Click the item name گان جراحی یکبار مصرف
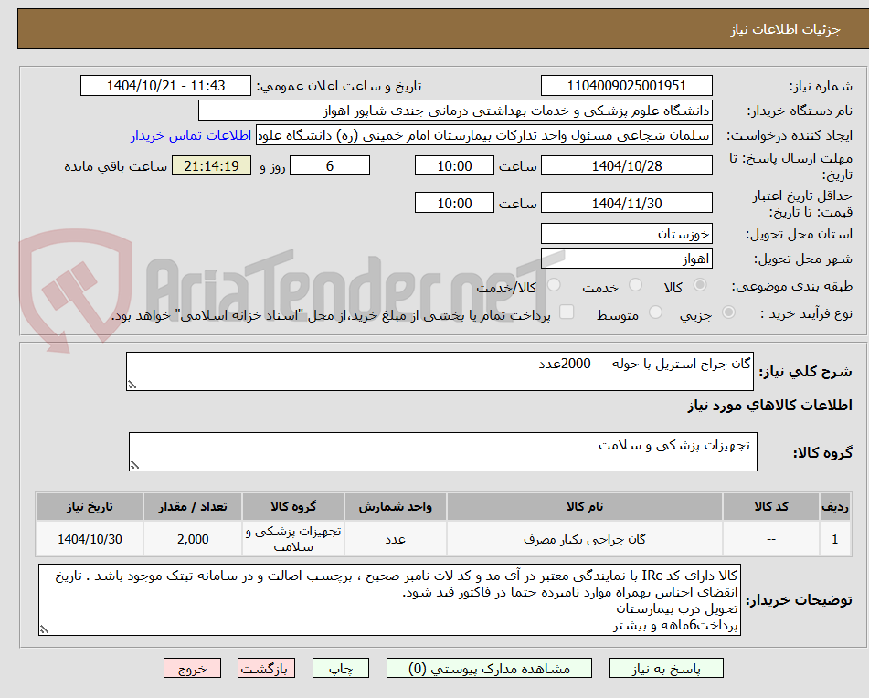The width and height of the screenshot is (869, 698). [585, 539]
